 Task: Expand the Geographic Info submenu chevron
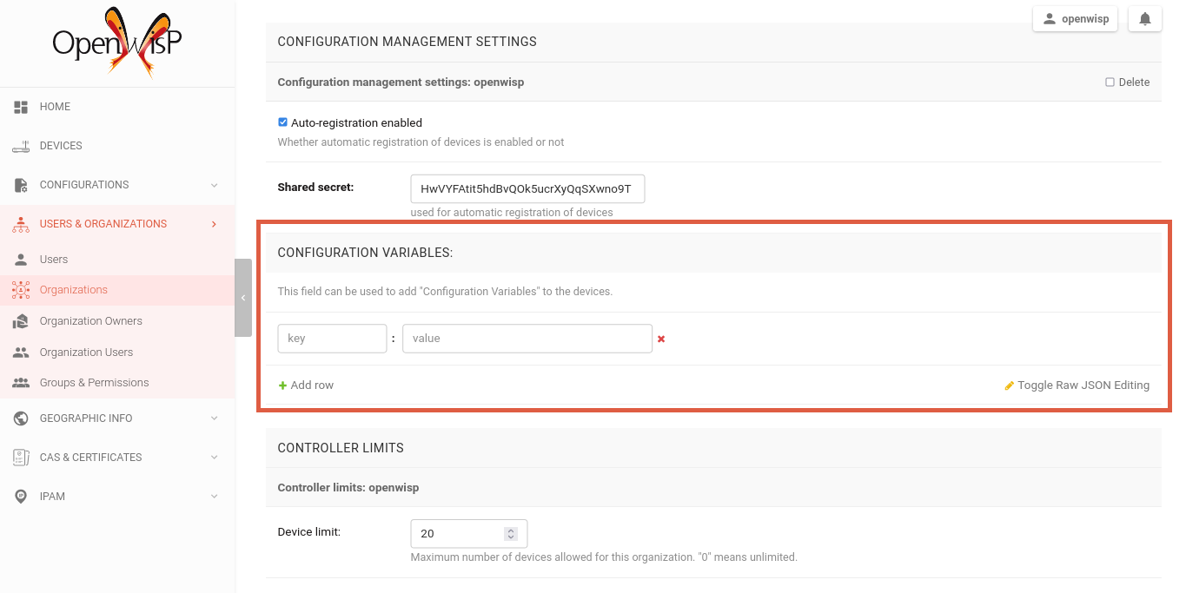tap(215, 418)
